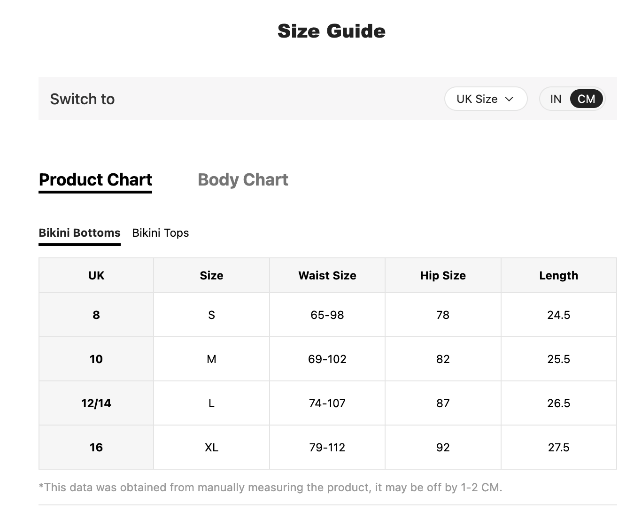Screen dimensions: 634x511
Task: Select the CM unit option
Action: point(586,99)
